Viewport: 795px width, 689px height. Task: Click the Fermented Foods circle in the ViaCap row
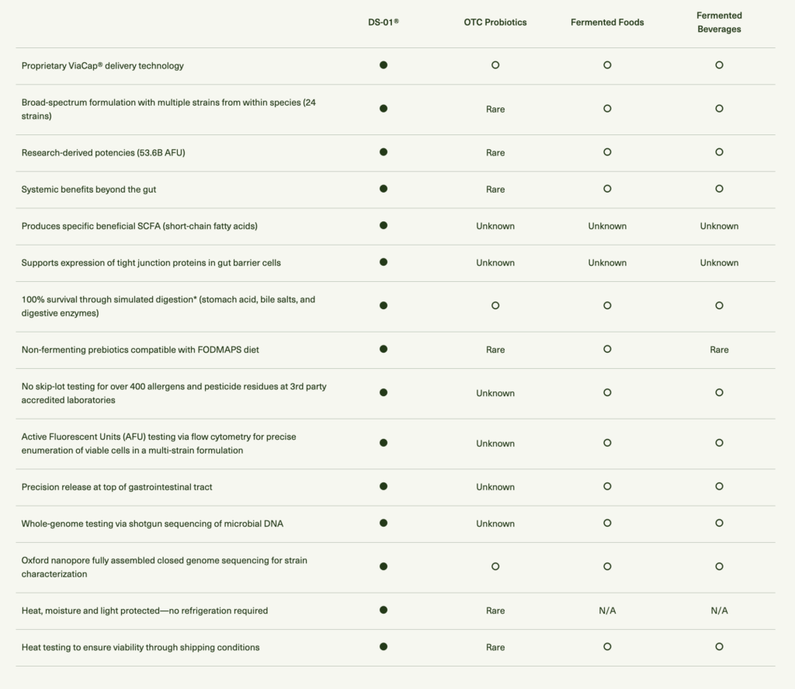click(x=607, y=65)
